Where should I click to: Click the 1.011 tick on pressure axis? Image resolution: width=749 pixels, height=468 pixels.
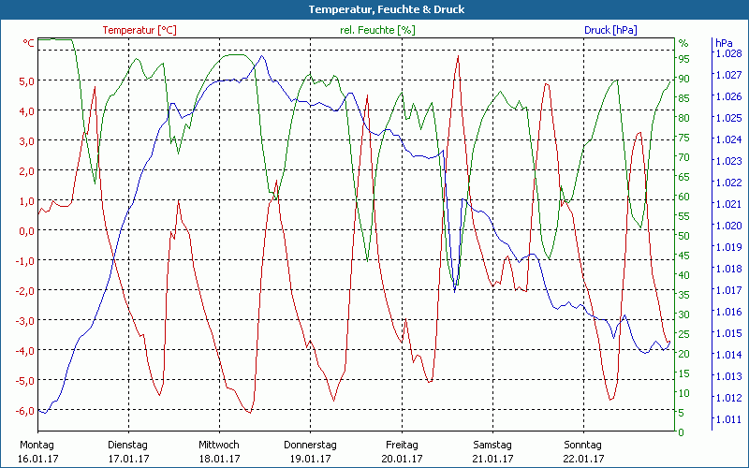coord(727,419)
